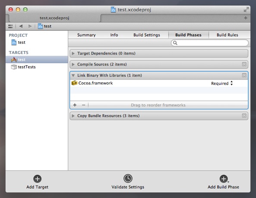Screen dimensions: 256x198
Task: Click the xcodeproj document icon in title bar
Action: [113, 10]
